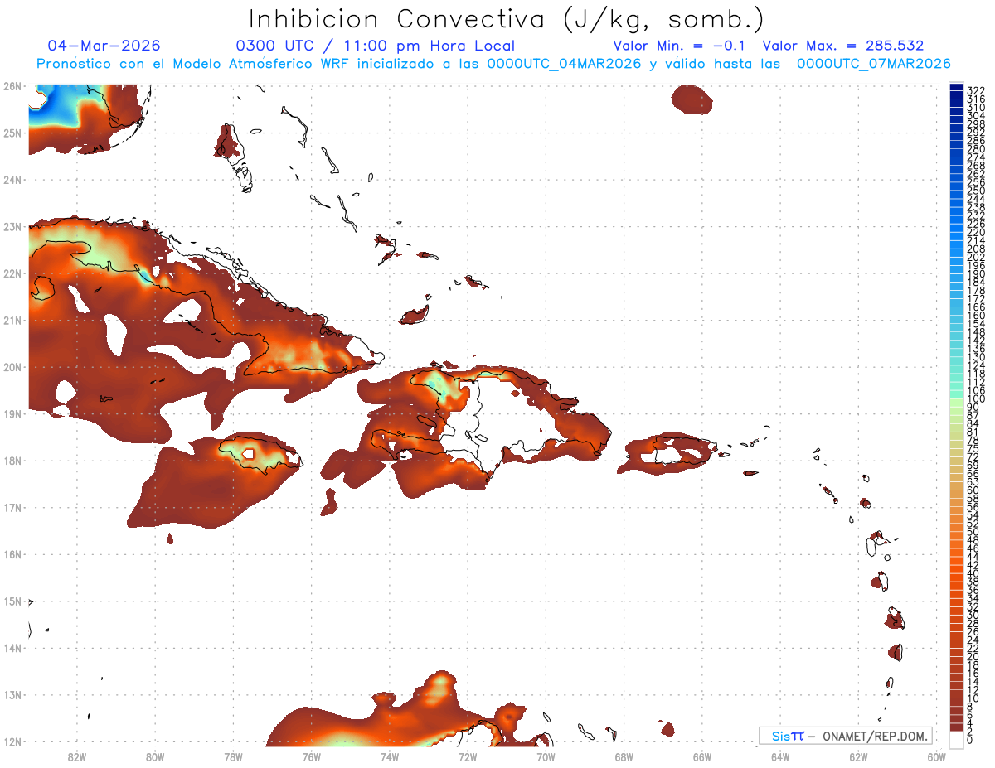Click the white 0 swatch at color scale bottom
The width and height of the screenshot is (995, 768).
pyautogui.click(x=956, y=738)
